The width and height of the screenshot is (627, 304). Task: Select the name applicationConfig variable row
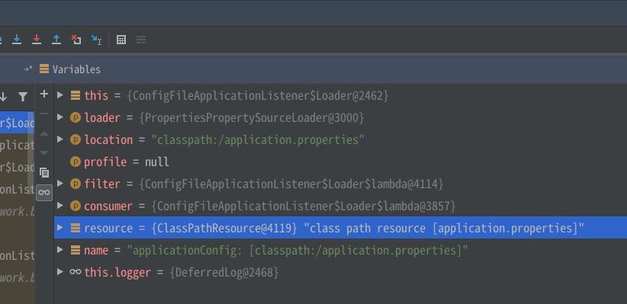pos(340,251)
